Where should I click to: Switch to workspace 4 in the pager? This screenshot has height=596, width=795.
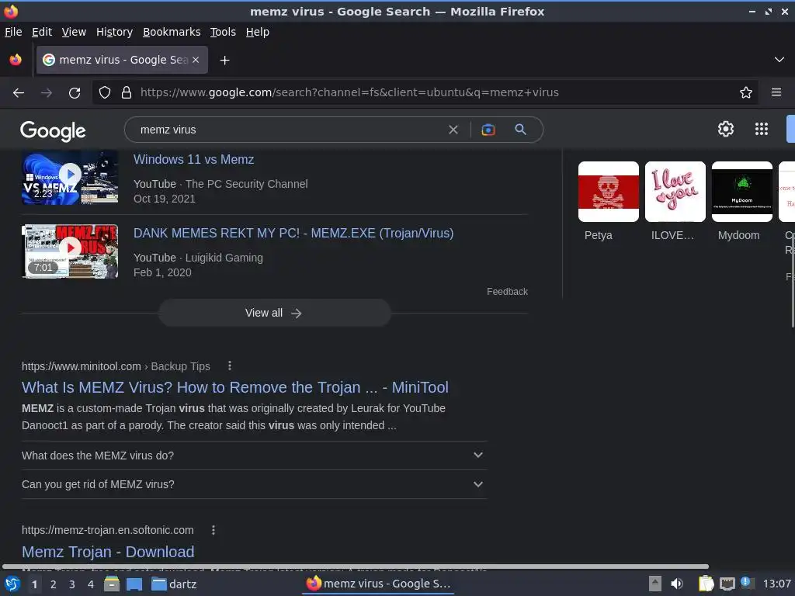point(91,584)
